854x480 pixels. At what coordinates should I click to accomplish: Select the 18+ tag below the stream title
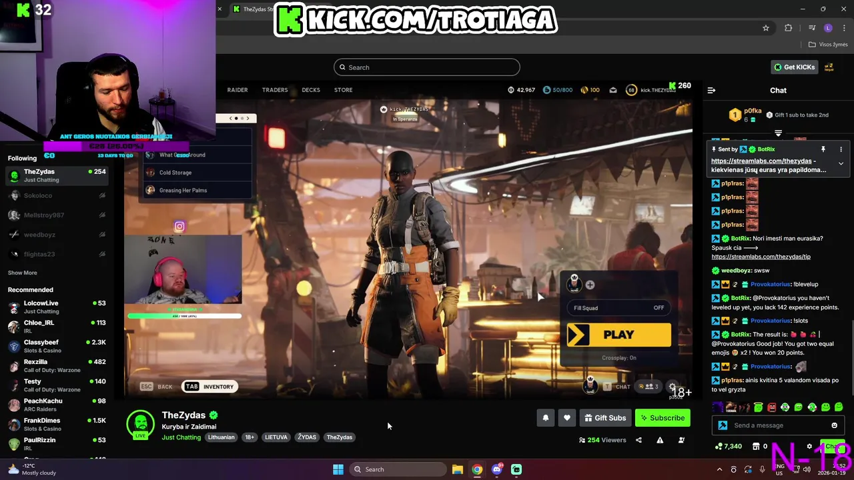tap(250, 437)
